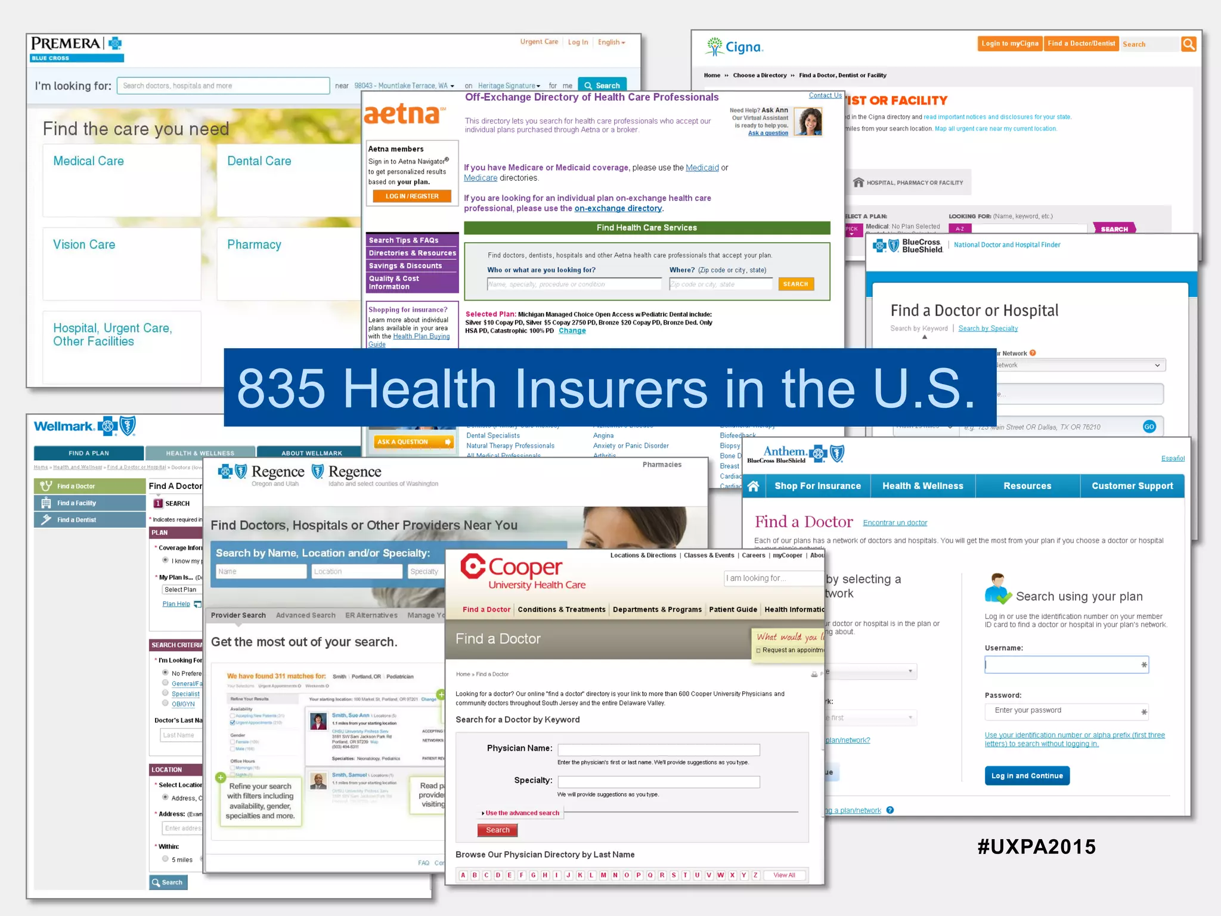The width and height of the screenshot is (1221, 916).
Task: Click the Cooper University Health Care logo
Action: click(523, 572)
